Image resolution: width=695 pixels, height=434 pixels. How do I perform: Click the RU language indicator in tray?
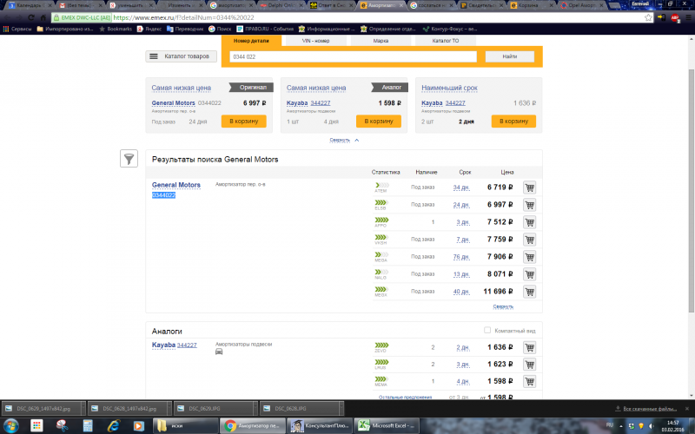click(610, 425)
